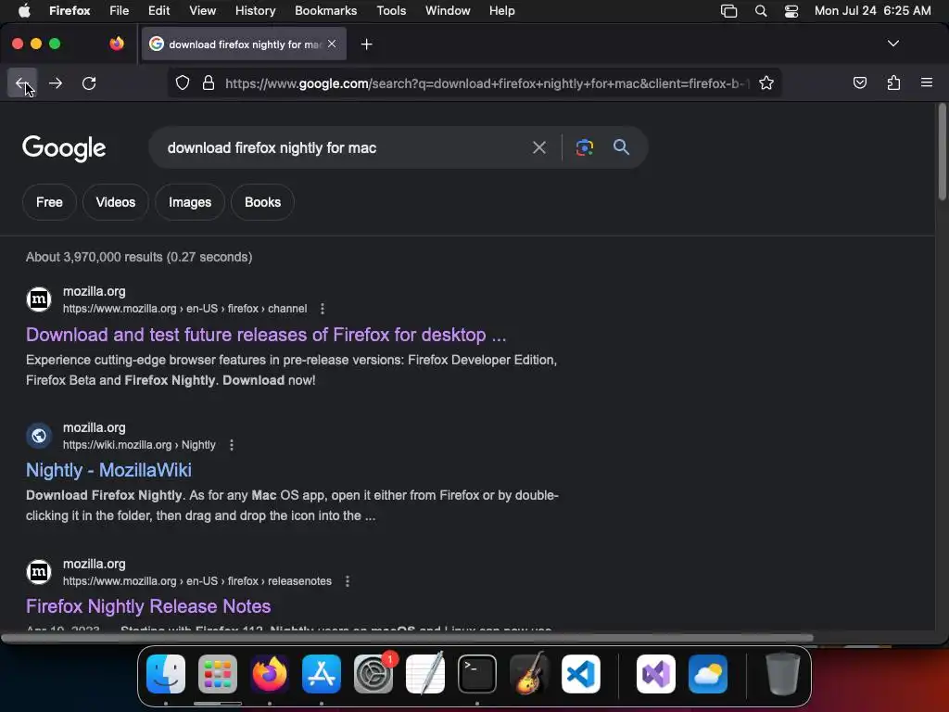Open the Help menu
The height and width of the screenshot is (712, 949).
(x=501, y=11)
